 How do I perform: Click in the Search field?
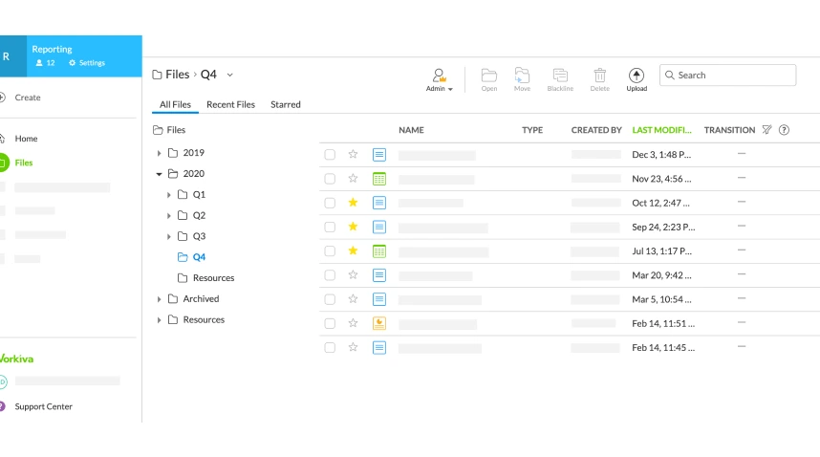(x=733, y=76)
